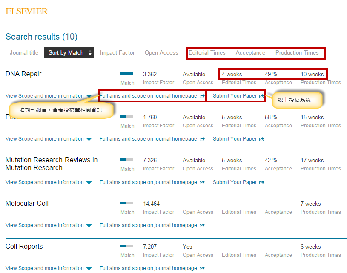Open Cell Reports aims and scope link
This screenshot has width=347, height=273.
pos(148,268)
